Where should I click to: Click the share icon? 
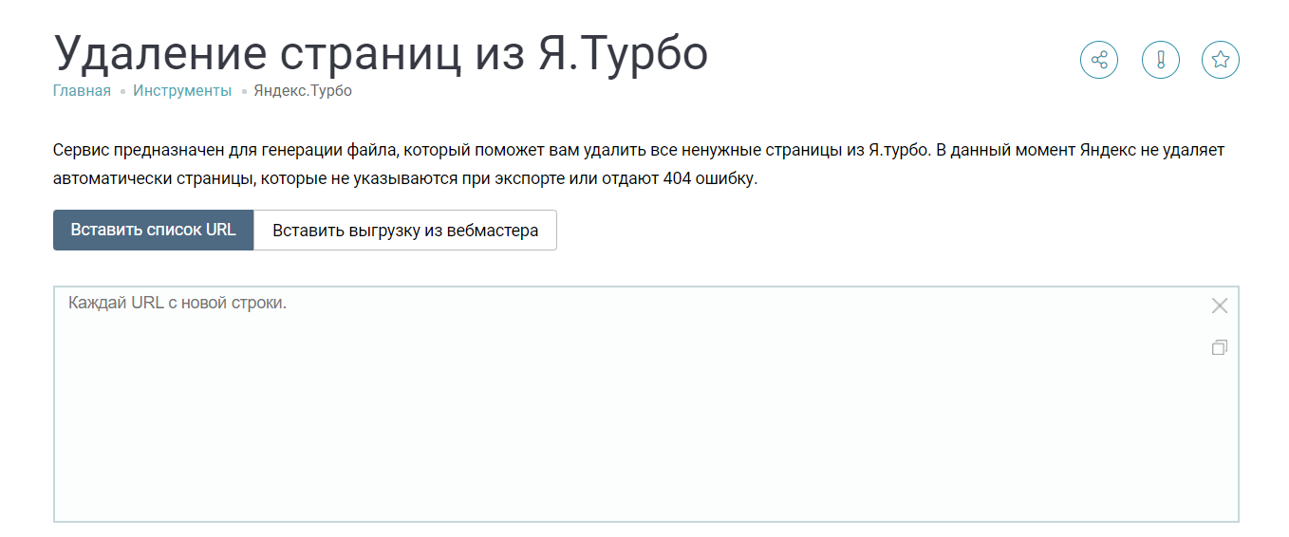point(1099,60)
